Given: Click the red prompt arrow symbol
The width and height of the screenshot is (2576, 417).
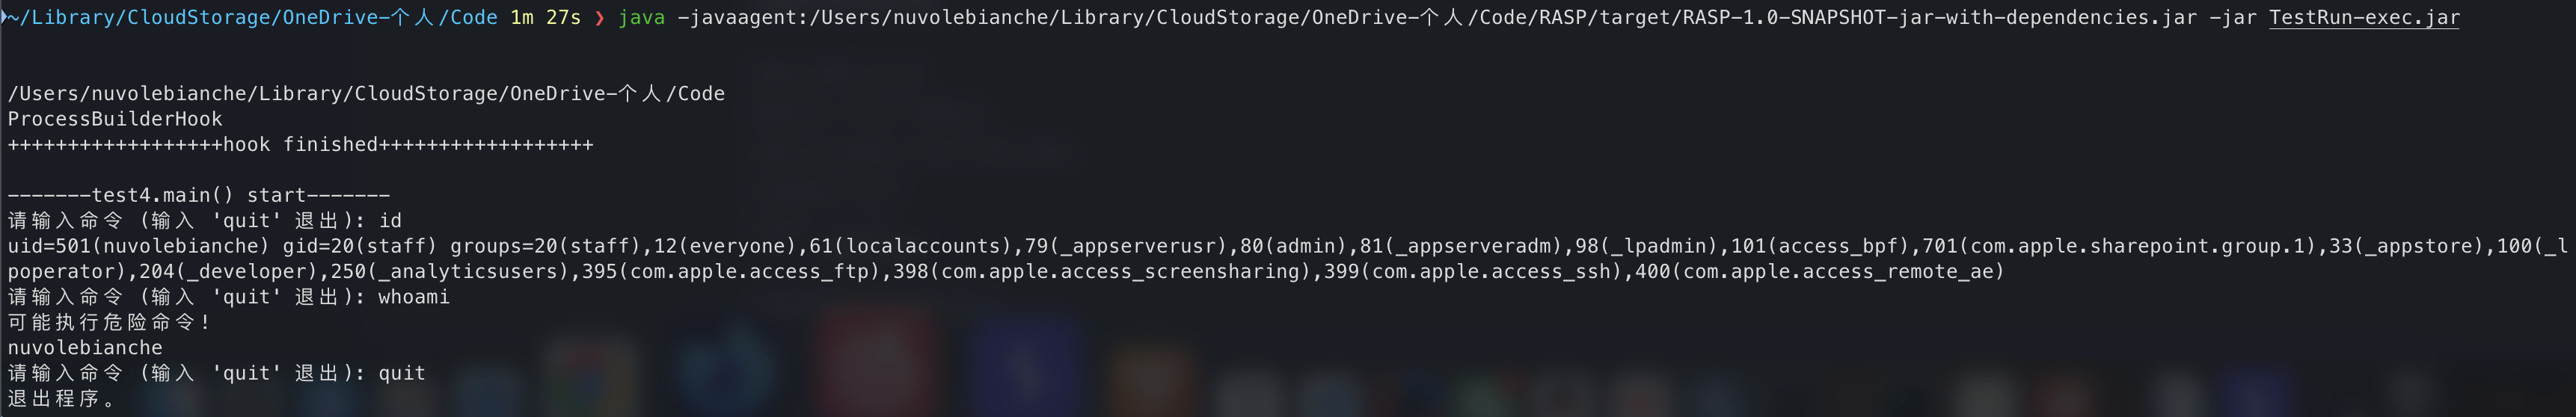Looking at the screenshot, I should click(x=600, y=18).
